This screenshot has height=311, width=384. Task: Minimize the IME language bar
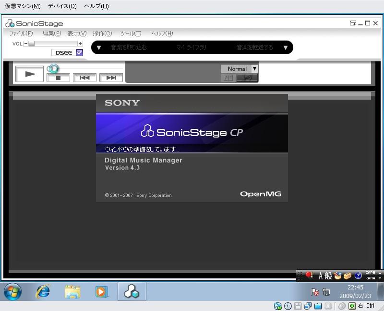point(380,273)
